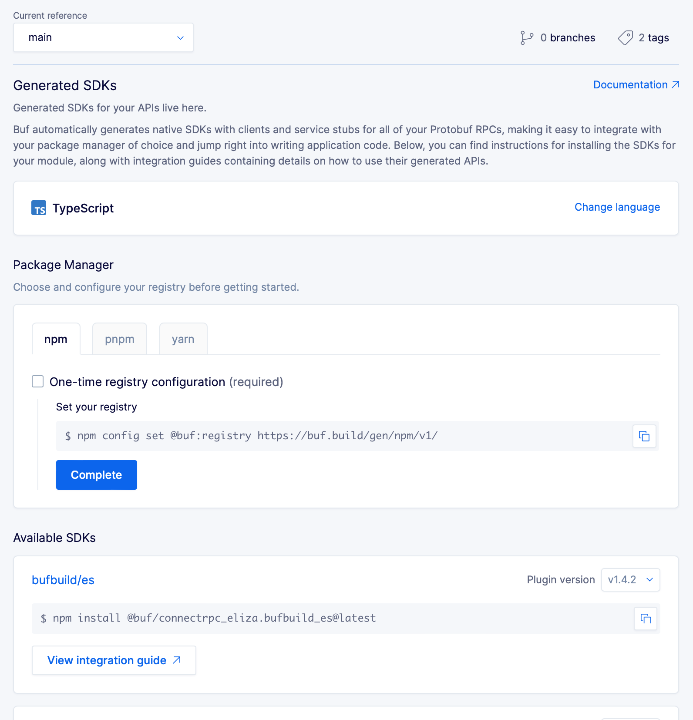
Task: Switch to the pnpm tab
Action: click(x=120, y=339)
